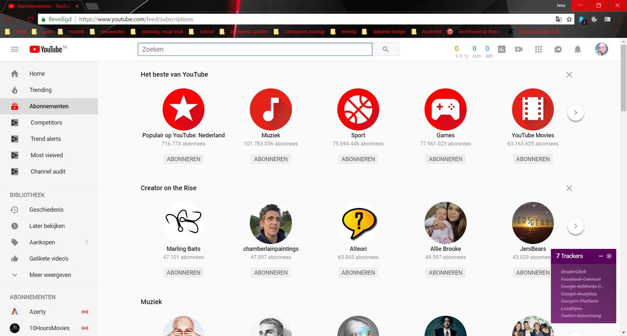Open Games channel controller icon

click(x=446, y=110)
